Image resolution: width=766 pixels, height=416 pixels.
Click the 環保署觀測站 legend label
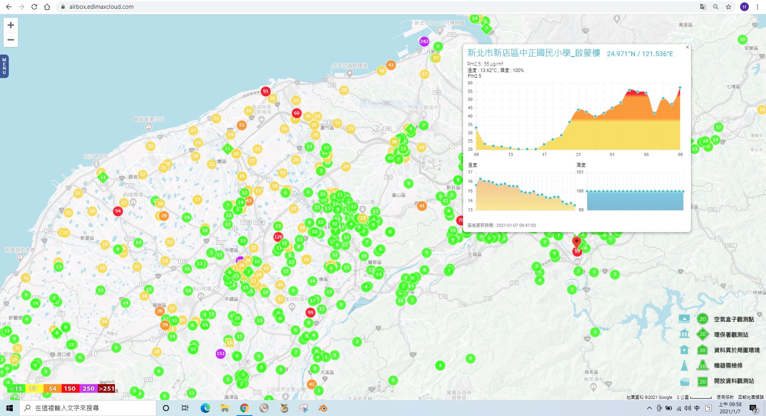731,335
